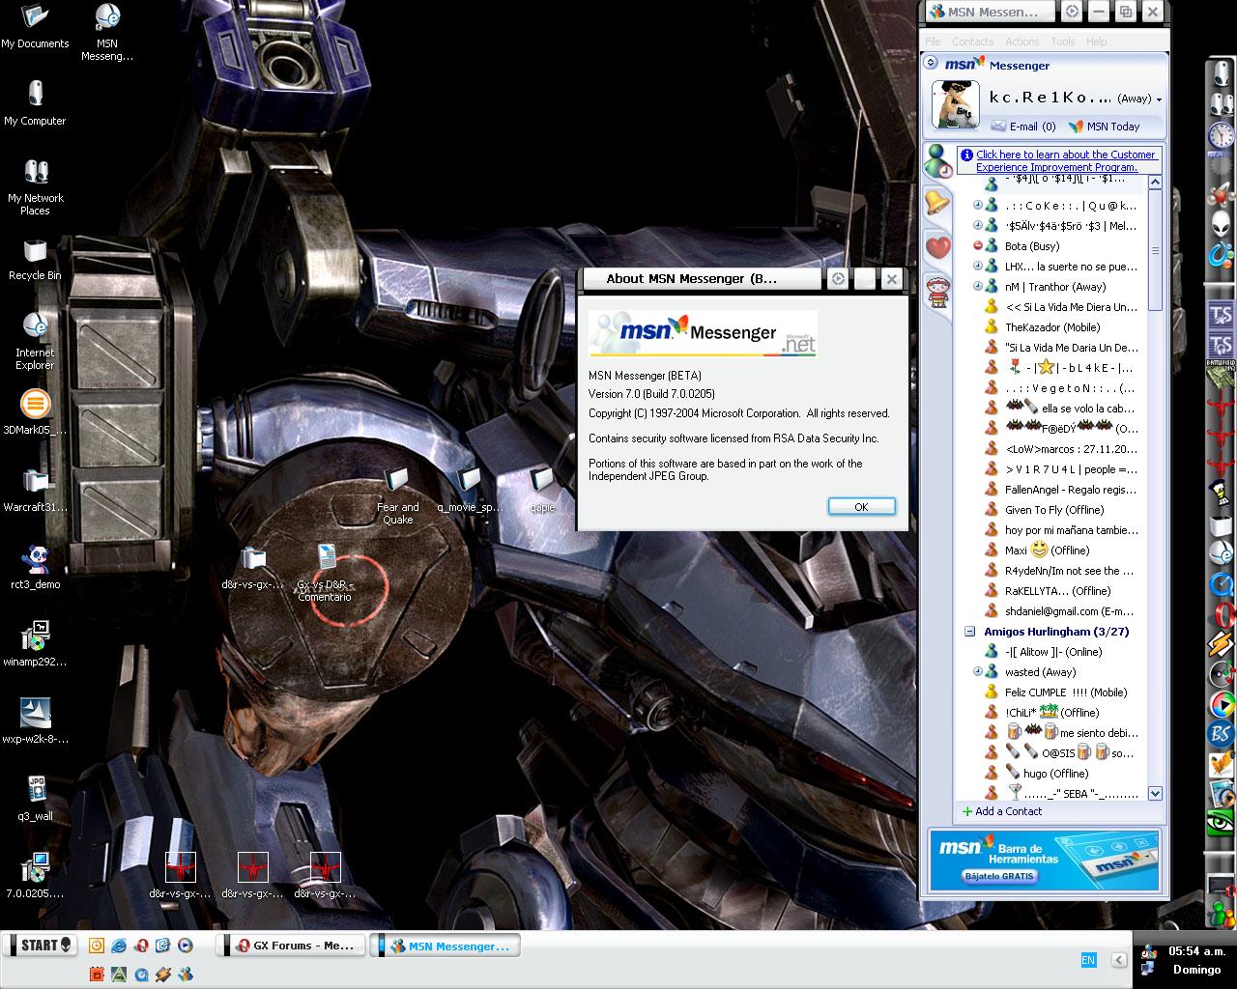This screenshot has width=1237, height=989.
Task: Open the contacts tab with clock badge
Action: [937, 159]
